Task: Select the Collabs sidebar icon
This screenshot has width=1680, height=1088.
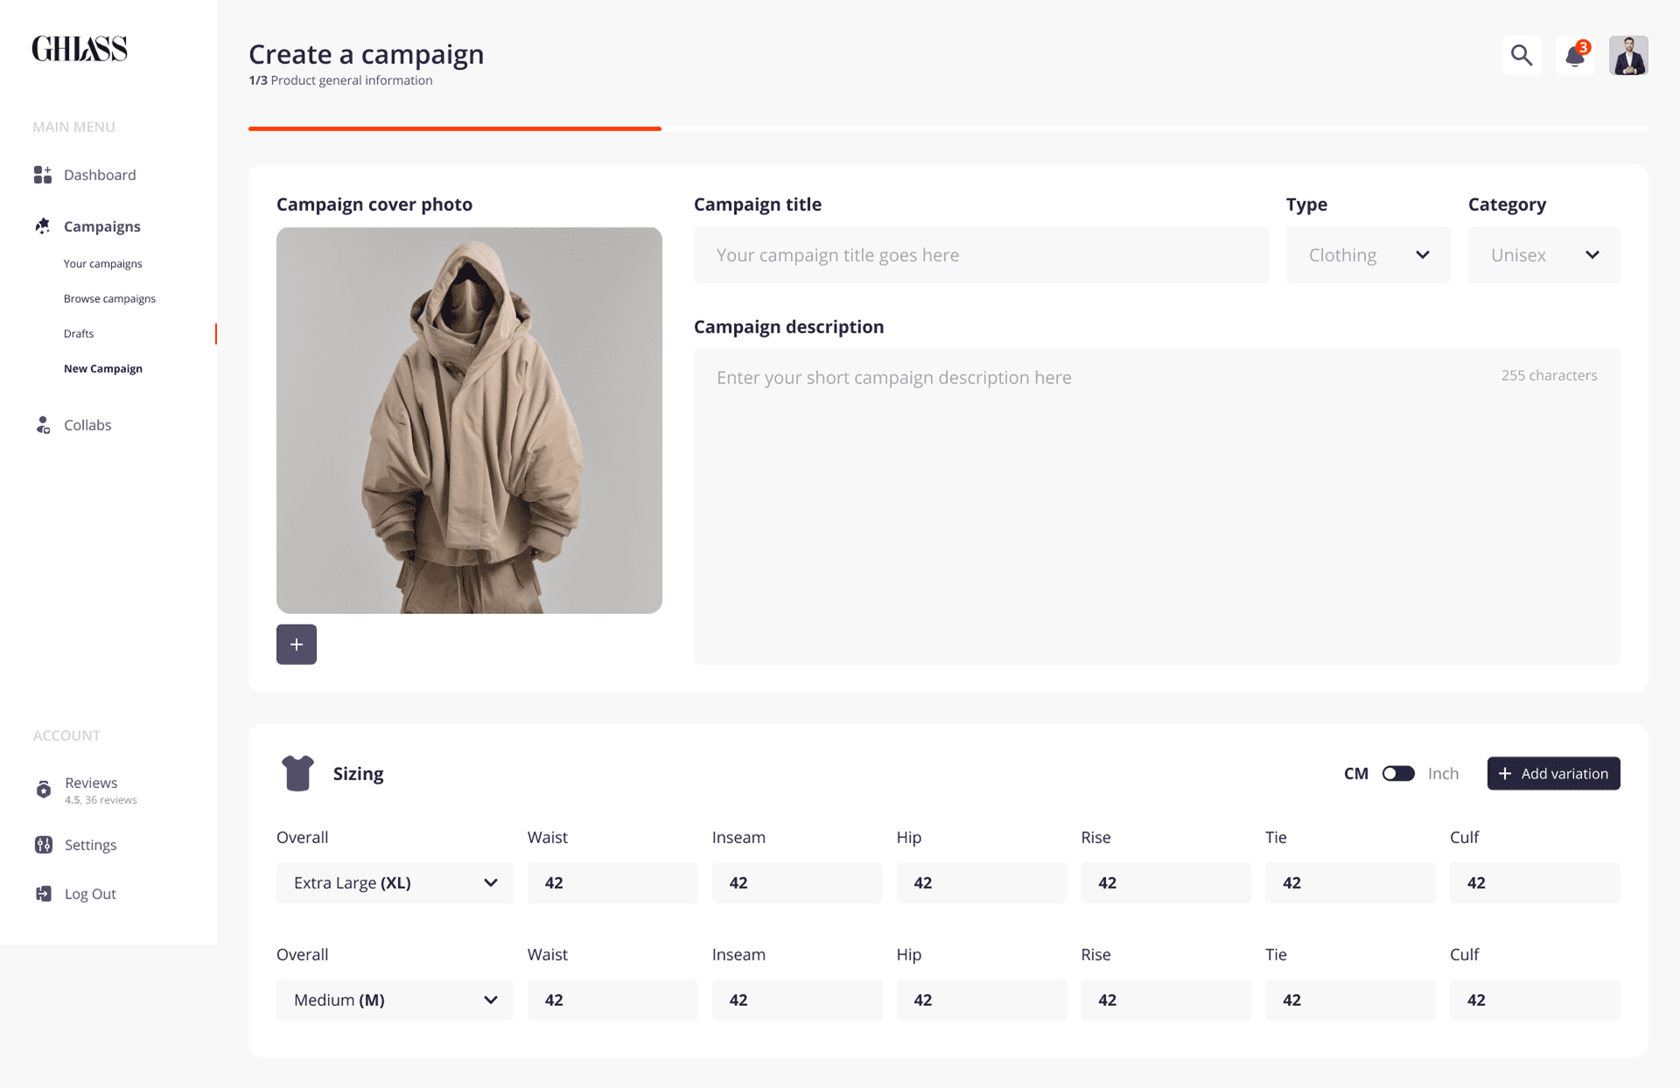Action: click(42, 425)
